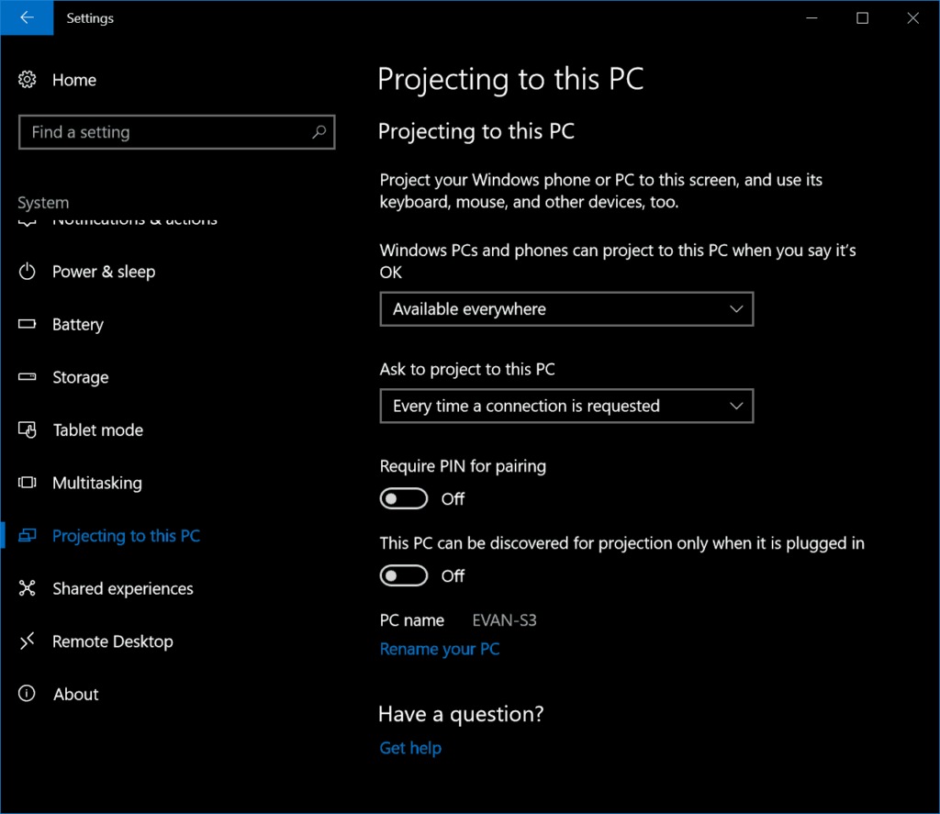Viewport: 940px width, 814px height.
Task: Open Get help
Action: coord(409,748)
